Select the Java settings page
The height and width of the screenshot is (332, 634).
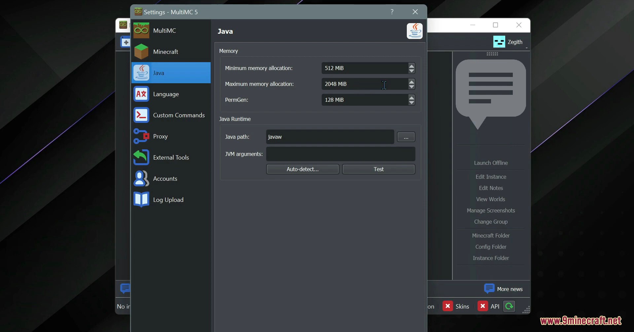tap(171, 73)
